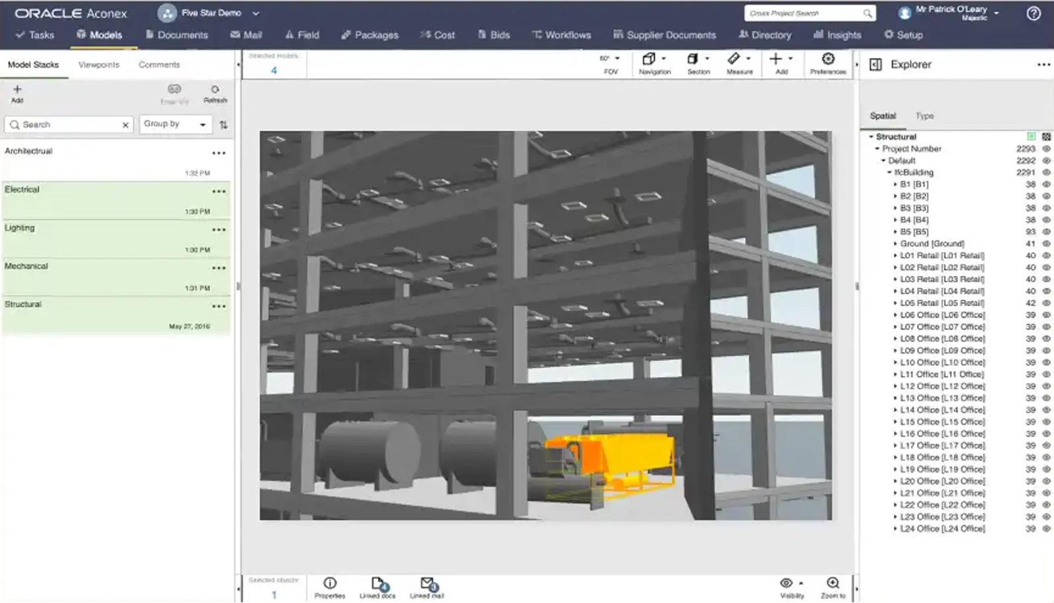This screenshot has height=603, width=1054.
Task: Click Add to create a new model stack
Action: [16, 92]
